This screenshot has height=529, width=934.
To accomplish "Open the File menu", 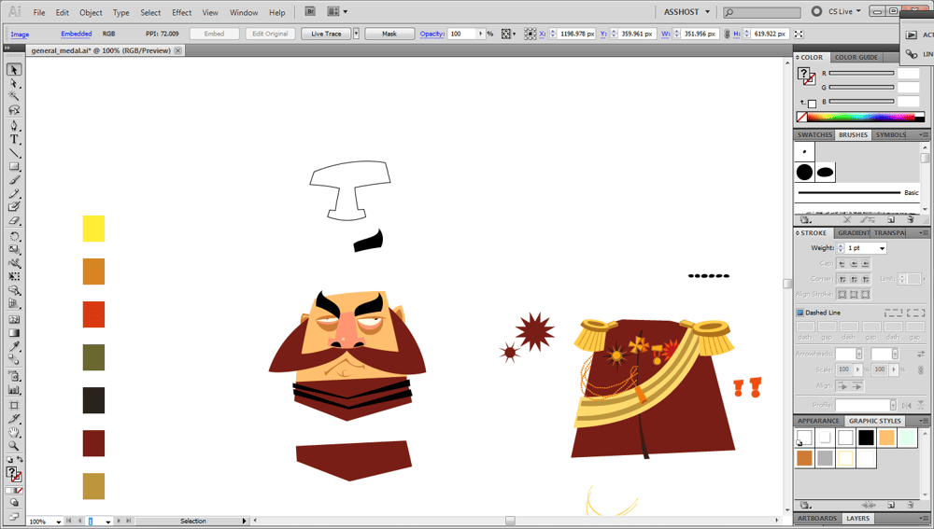I will (38, 12).
